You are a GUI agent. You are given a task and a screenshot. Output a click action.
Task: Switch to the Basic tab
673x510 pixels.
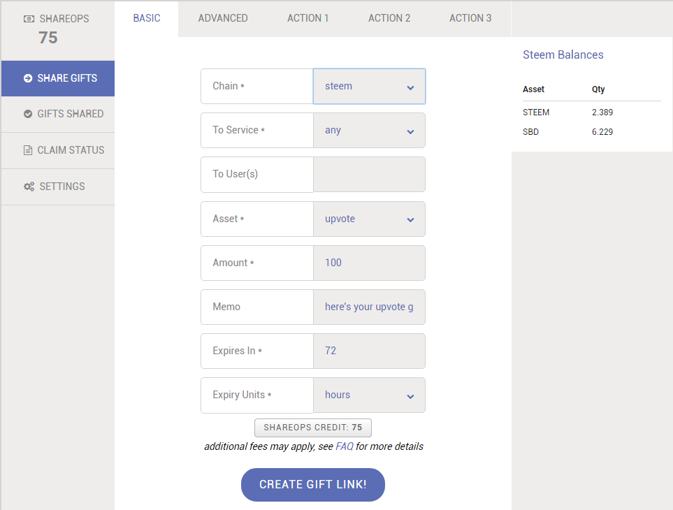pos(147,18)
